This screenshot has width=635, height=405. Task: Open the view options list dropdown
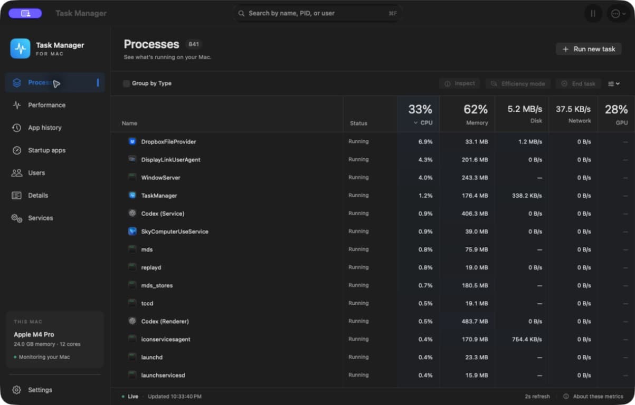(614, 84)
